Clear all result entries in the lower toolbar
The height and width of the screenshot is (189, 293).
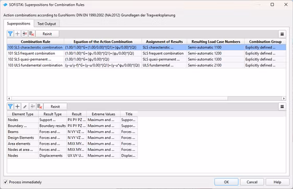[x=40, y=107]
